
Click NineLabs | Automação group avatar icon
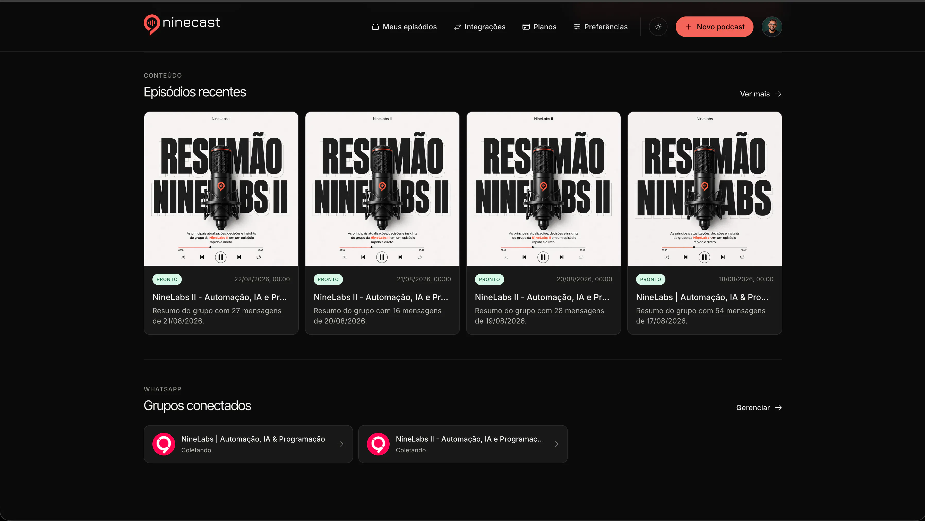point(164,444)
